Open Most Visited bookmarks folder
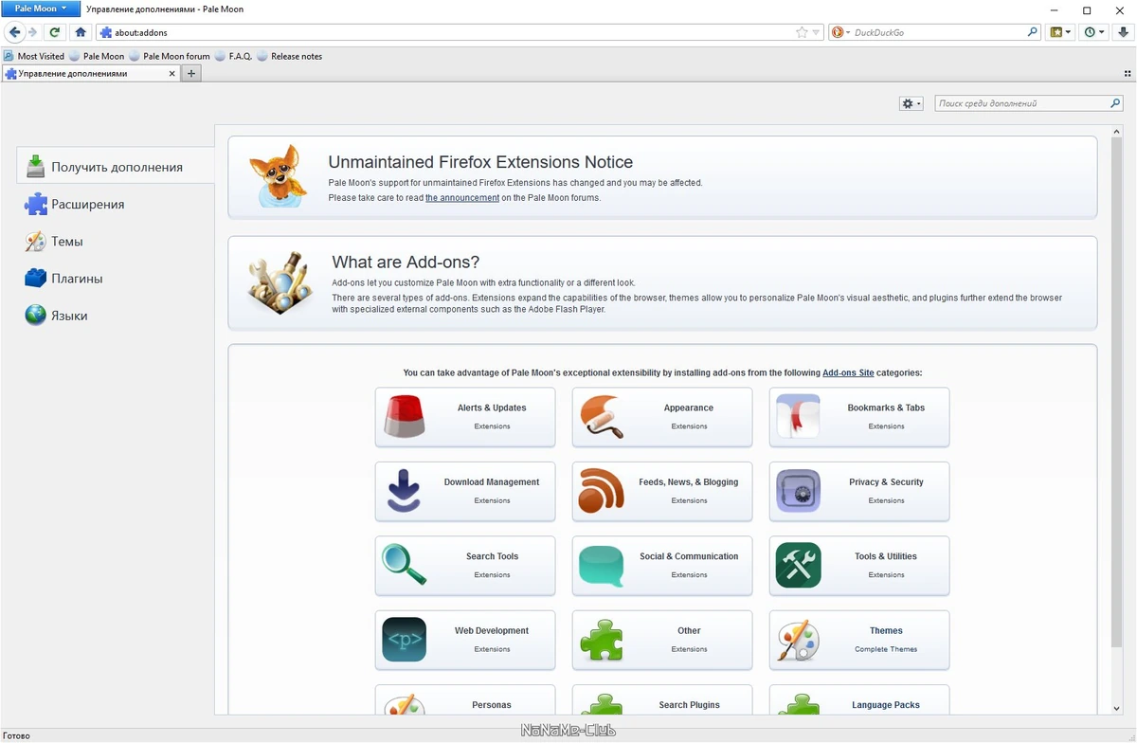1137x743 pixels. 34,56
